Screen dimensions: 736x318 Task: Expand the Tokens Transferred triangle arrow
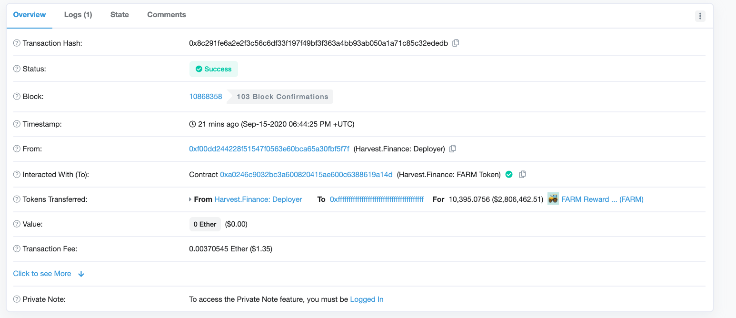[190, 199]
